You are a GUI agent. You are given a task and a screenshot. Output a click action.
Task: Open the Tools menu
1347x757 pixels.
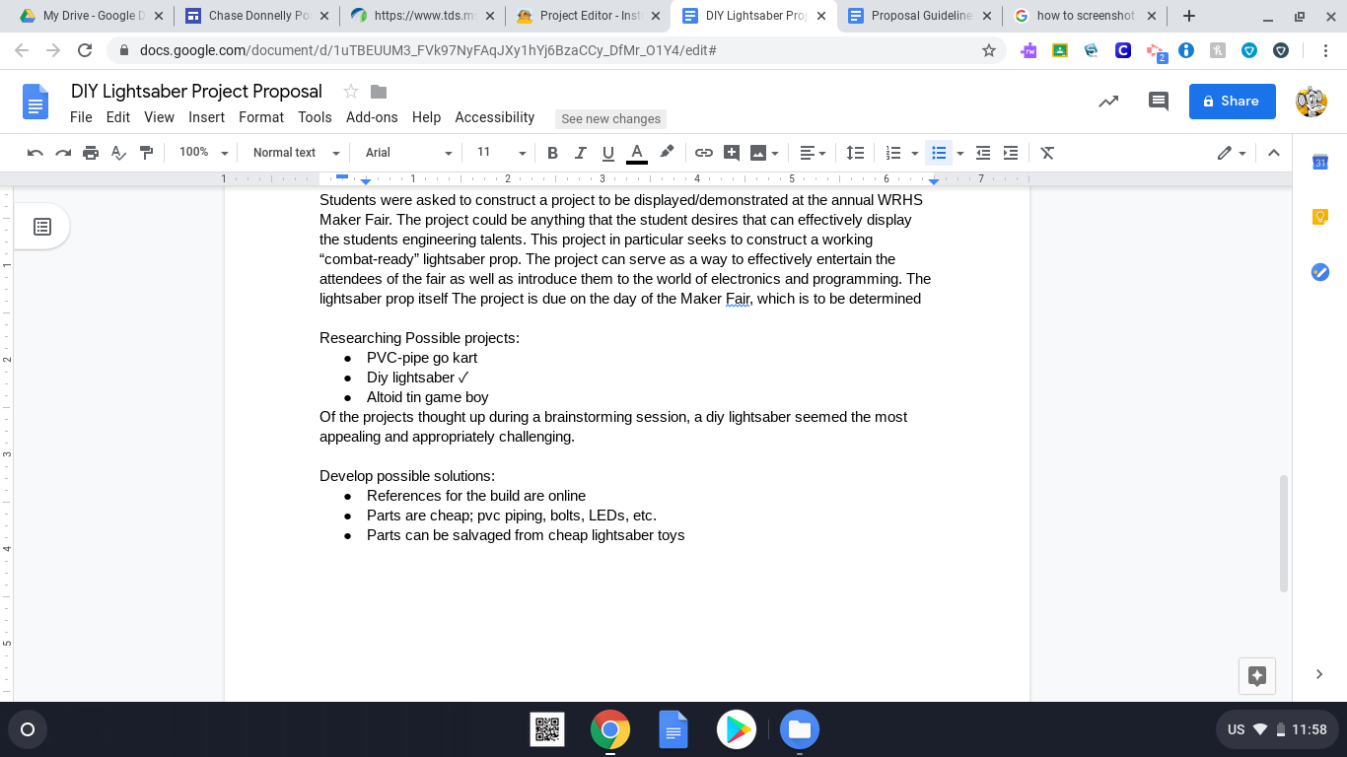click(x=315, y=117)
